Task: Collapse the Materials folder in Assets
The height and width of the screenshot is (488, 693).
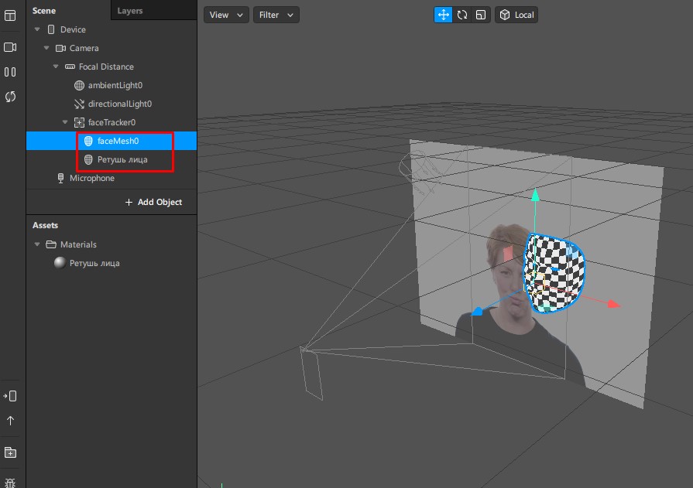Action: pos(37,244)
